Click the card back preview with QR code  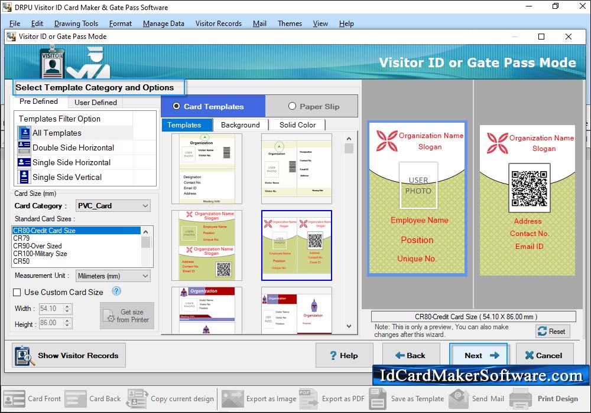[x=527, y=200]
